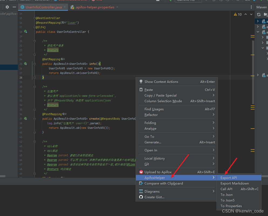Open the editor tabs more options menu
Screen dimensions: 268x216
[251, 7]
